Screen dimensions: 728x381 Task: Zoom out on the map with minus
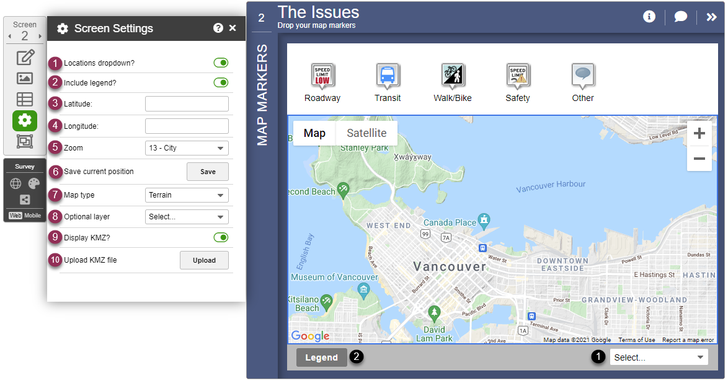point(699,159)
